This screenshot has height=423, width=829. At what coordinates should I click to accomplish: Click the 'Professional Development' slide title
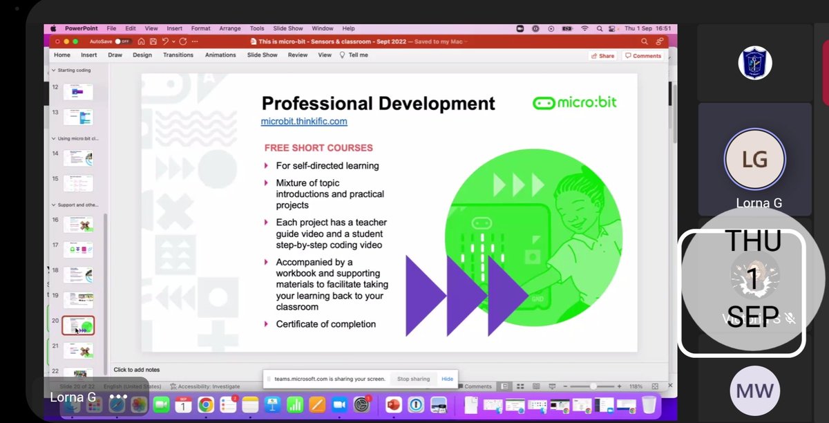point(378,103)
